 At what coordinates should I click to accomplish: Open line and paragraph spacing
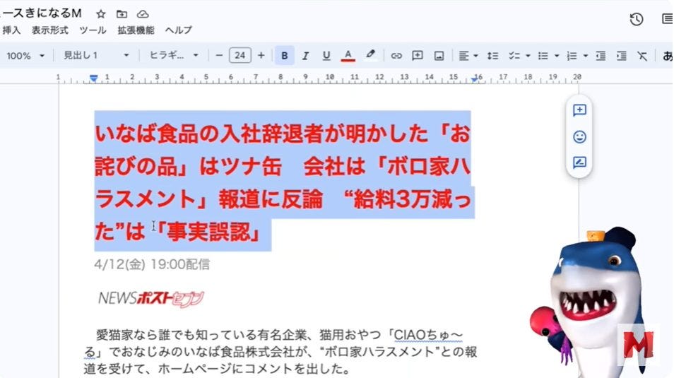click(492, 56)
